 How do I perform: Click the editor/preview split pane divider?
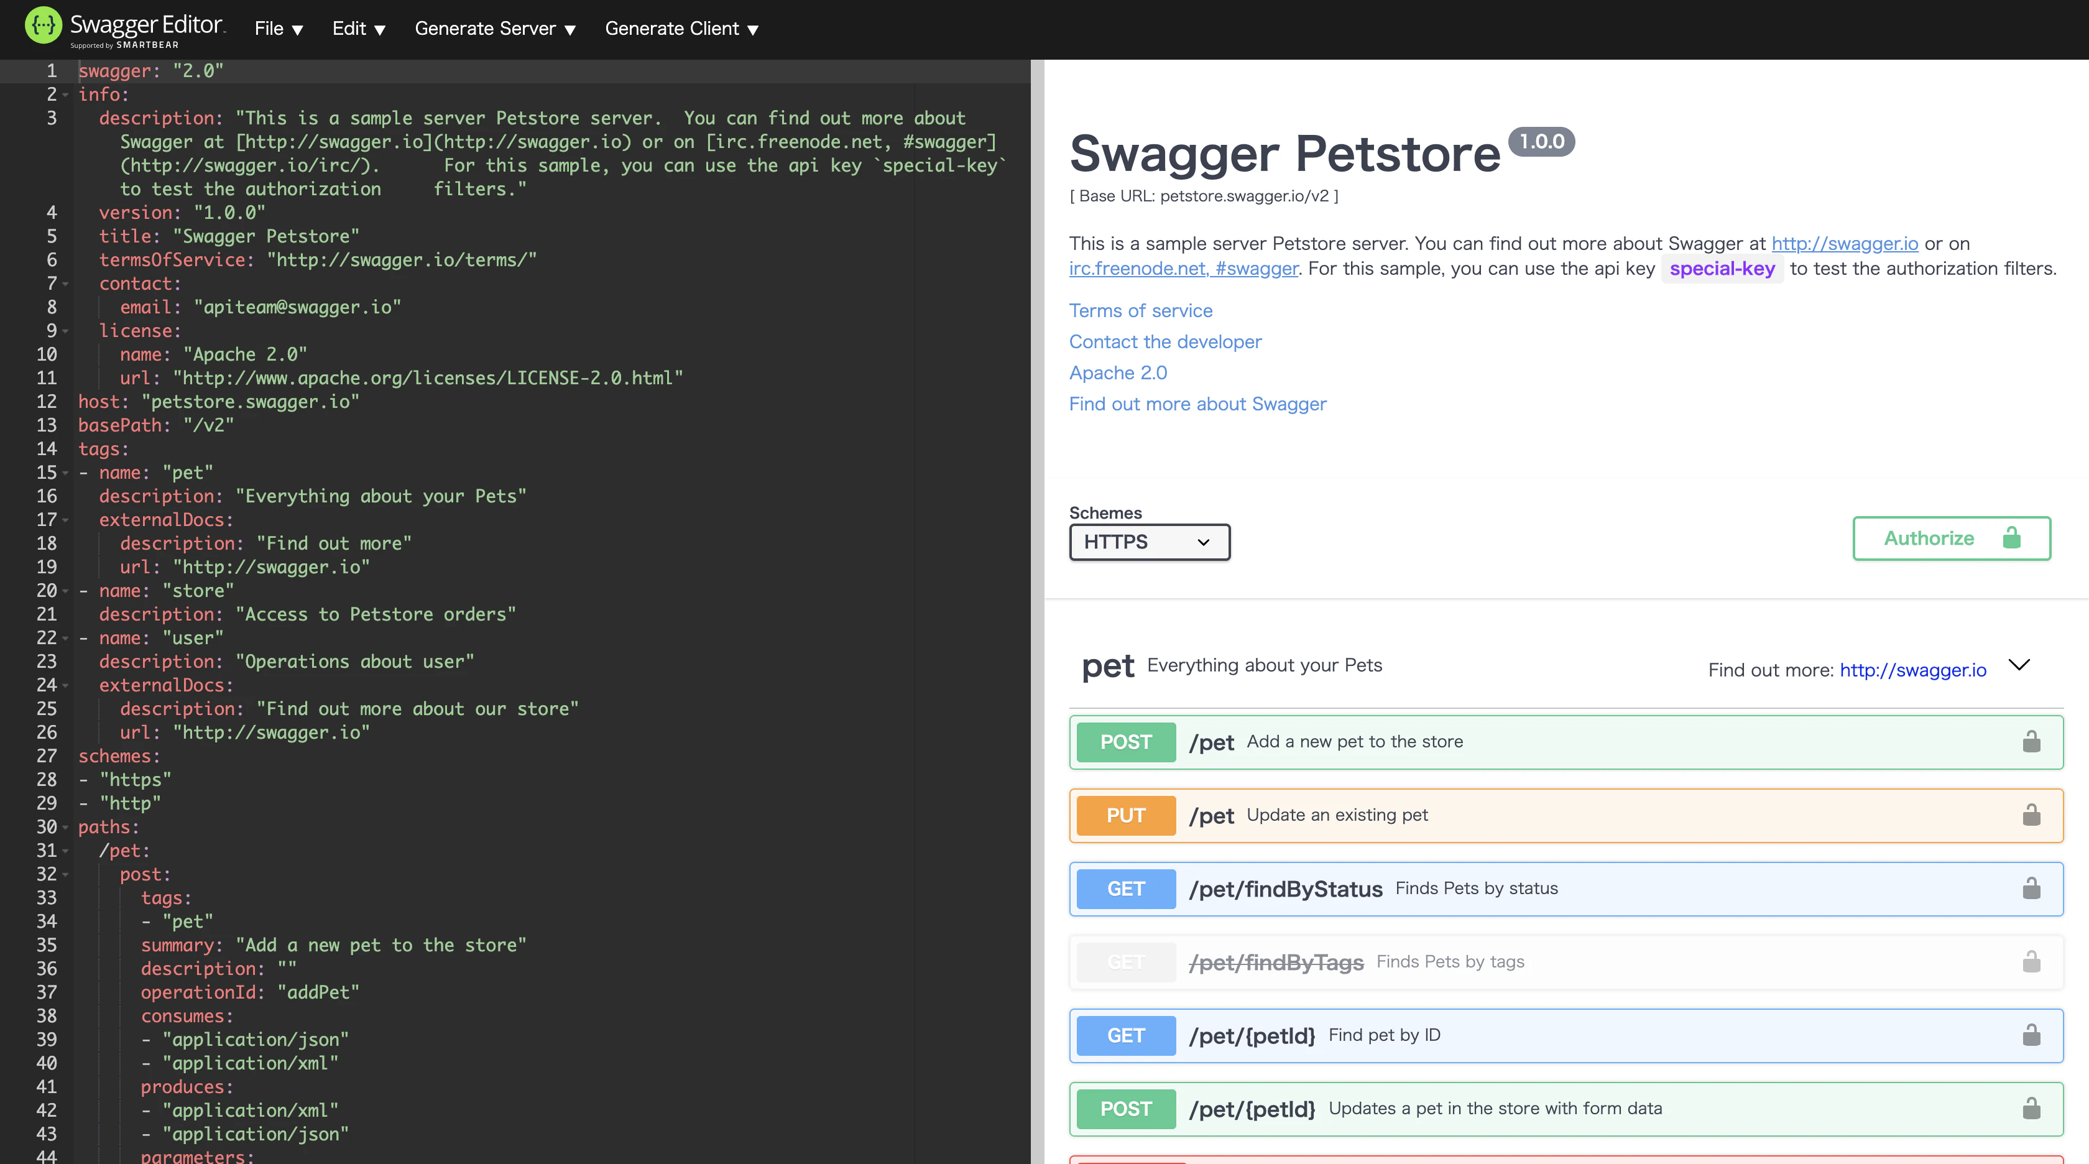pyautogui.click(x=1037, y=612)
